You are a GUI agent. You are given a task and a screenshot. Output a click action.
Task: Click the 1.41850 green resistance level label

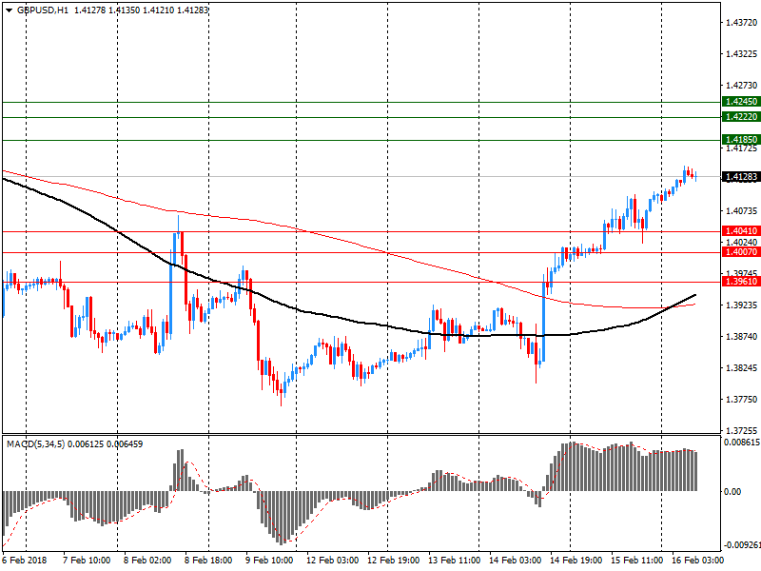coord(741,139)
